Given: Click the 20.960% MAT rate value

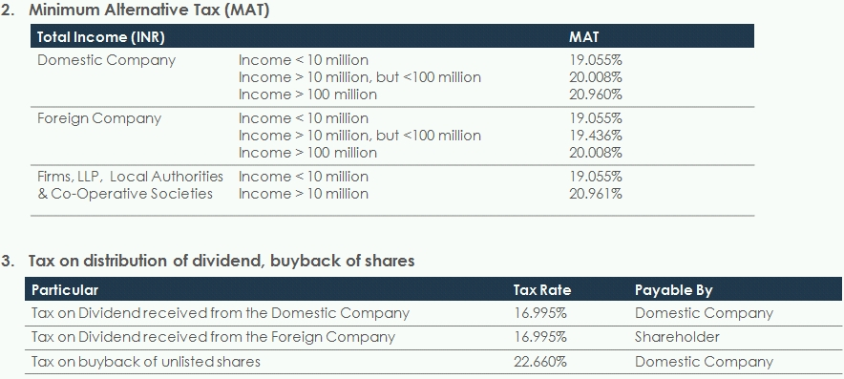Looking at the screenshot, I should tap(596, 95).
